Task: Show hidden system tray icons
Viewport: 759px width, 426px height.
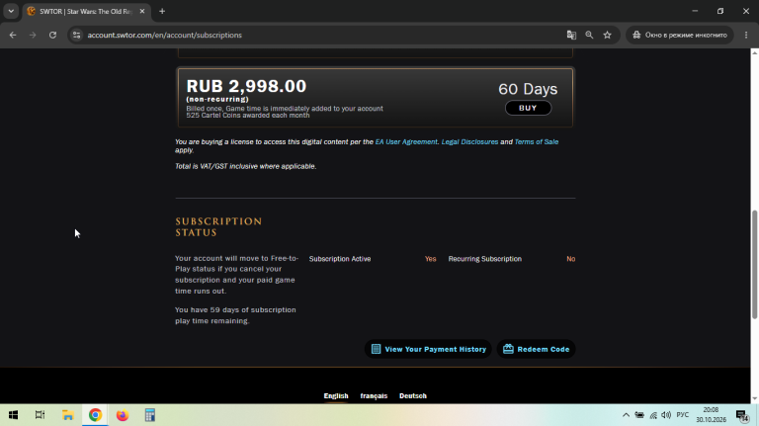Action: click(x=626, y=415)
